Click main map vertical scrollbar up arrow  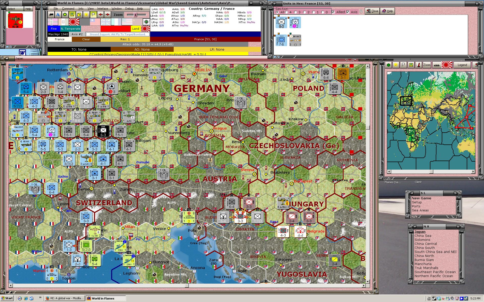tap(368, 66)
